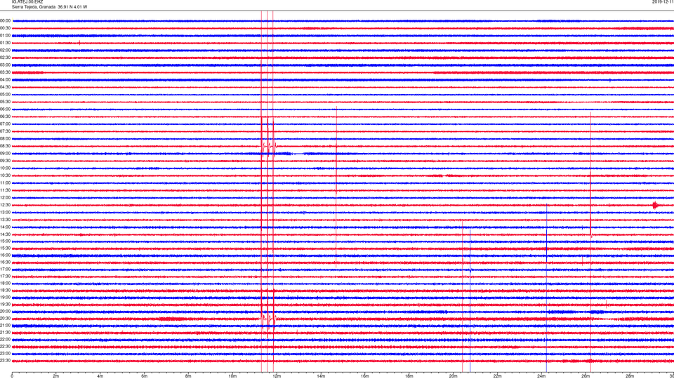Select the 14:30 trace time label
Screen dimensions: 674x379
[x=5, y=234]
